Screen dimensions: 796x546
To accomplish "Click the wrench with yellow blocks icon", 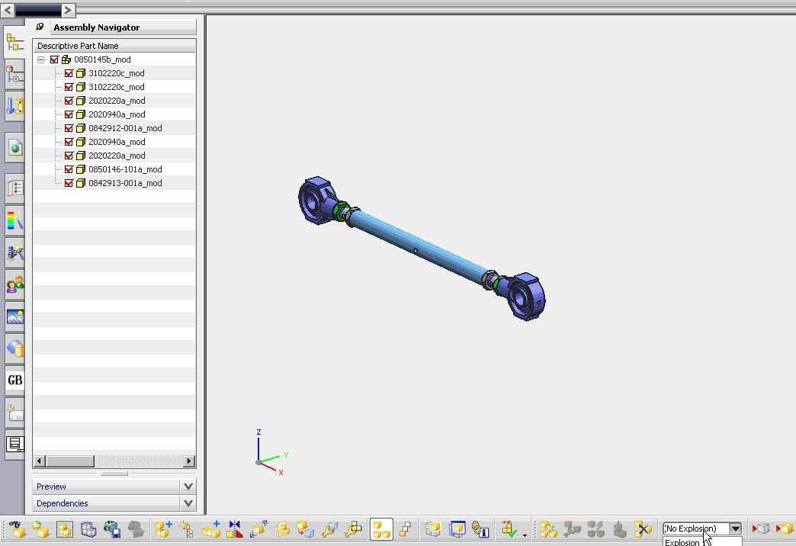I will tap(353, 529).
